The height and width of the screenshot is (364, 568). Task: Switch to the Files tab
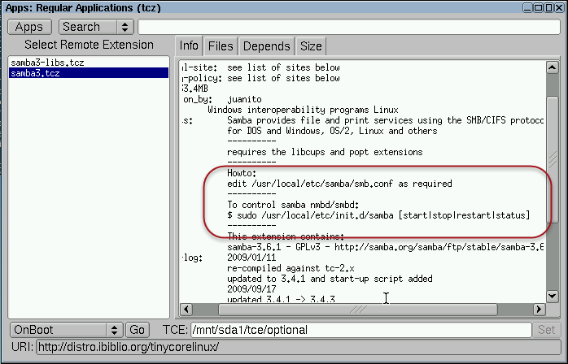coord(218,46)
